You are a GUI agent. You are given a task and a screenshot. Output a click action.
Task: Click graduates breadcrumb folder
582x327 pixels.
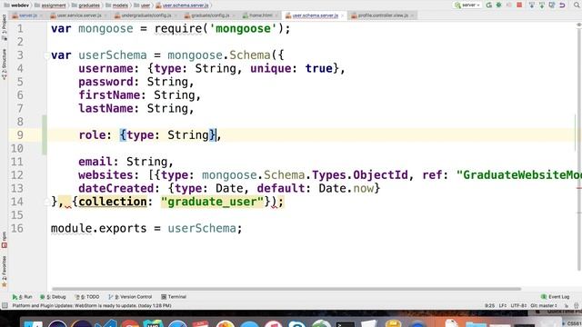click(85, 5)
